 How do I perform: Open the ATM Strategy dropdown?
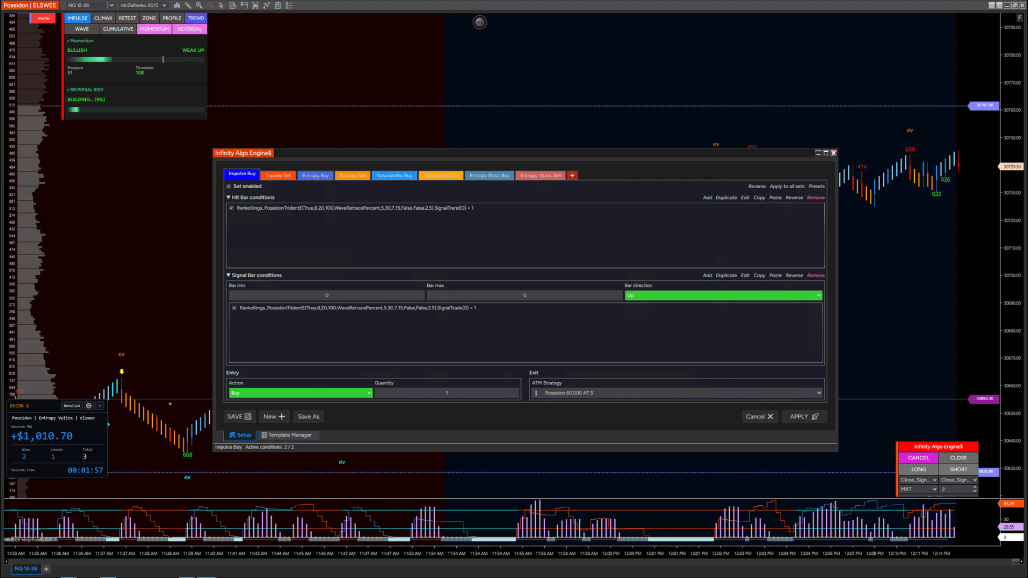[677, 393]
